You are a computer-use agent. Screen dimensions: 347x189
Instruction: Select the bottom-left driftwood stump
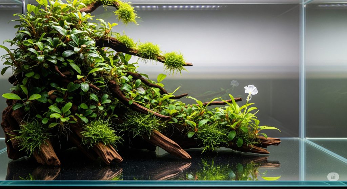point(47,154)
